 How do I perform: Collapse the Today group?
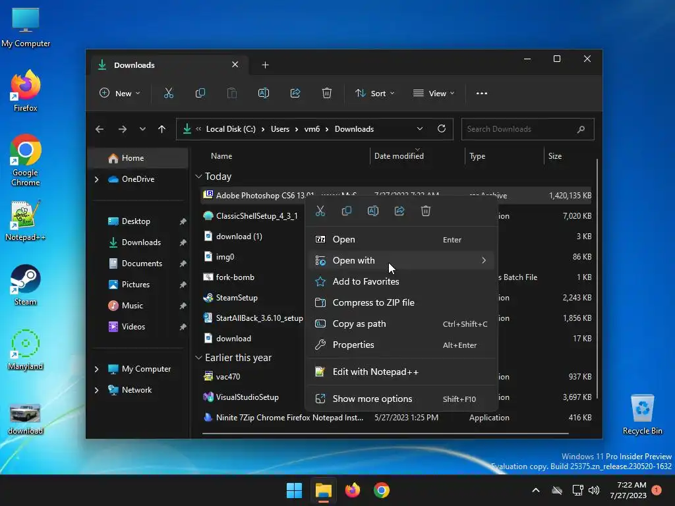pyautogui.click(x=198, y=177)
